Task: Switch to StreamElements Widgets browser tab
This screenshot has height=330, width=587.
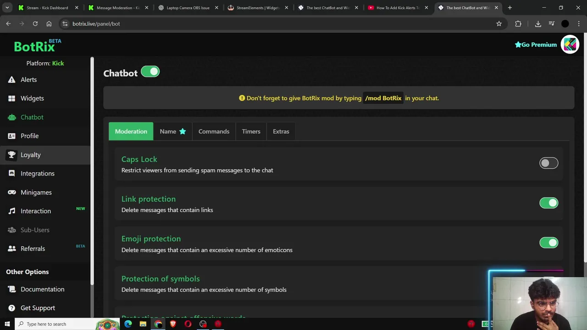Action: coord(258,8)
